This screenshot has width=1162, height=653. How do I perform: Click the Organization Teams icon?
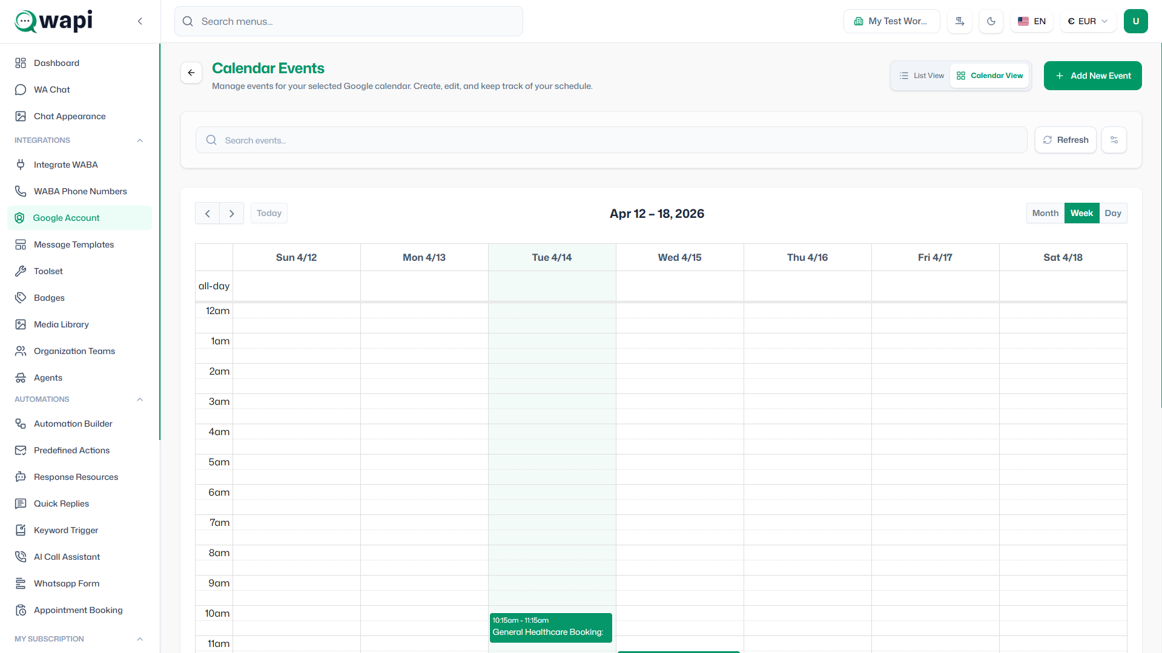point(21,351)
